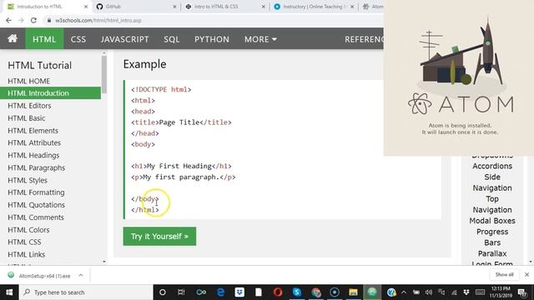This screenshot has height=300, width=534.
Task: Switch to the Intro to HTML & CSS tab
Action: [224, 7]
